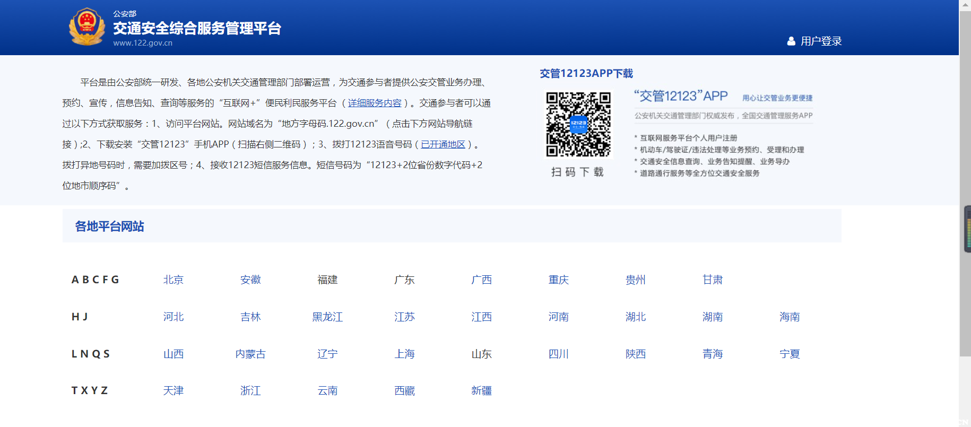
Task: Choose 西藏 from the TXYZ row
Action: pos(404,390)
